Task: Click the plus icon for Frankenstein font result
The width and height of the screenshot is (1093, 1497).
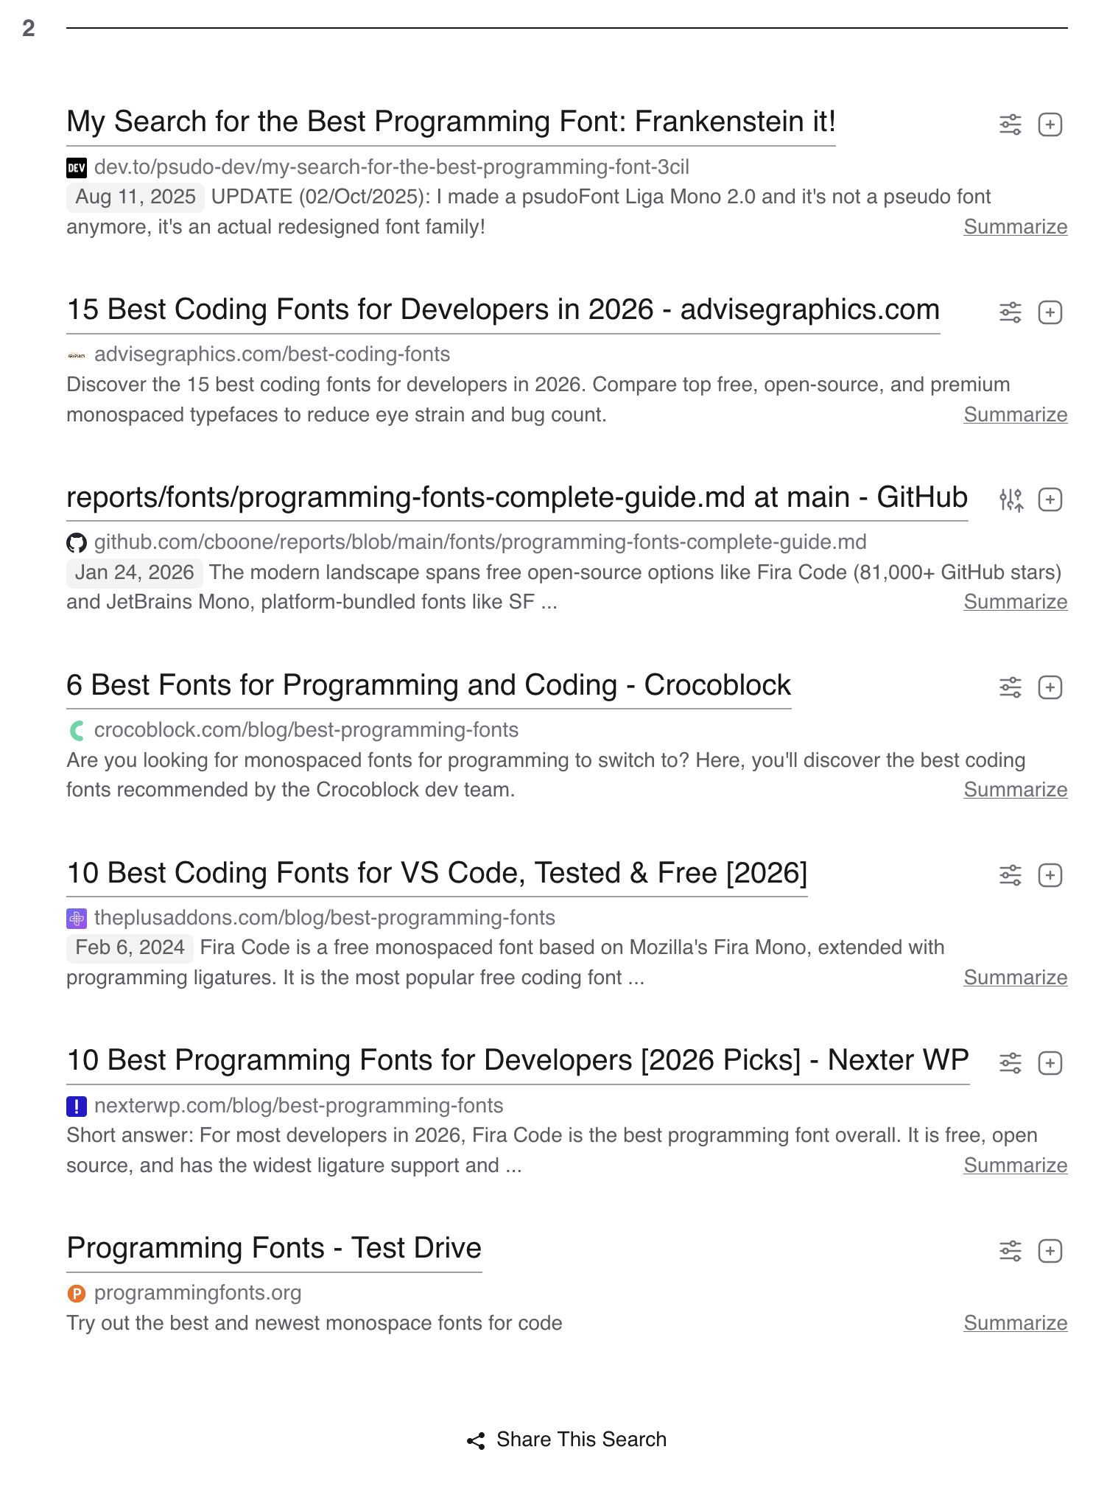Action: click(1050, 125)
